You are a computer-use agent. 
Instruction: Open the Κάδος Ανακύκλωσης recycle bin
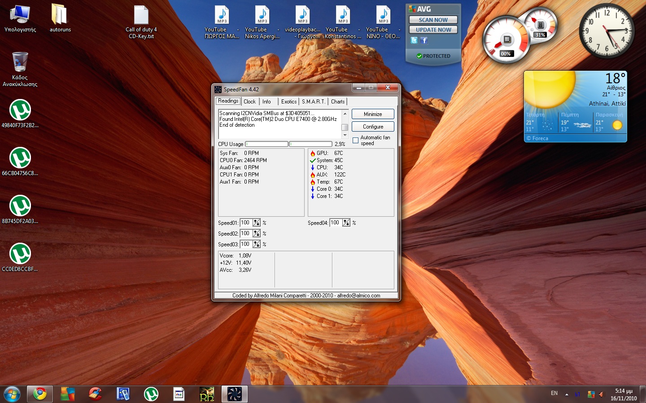[20, 69]
